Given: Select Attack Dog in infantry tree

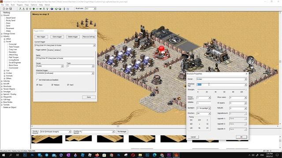Looking at the screenshot, I should tap(13, 54).
